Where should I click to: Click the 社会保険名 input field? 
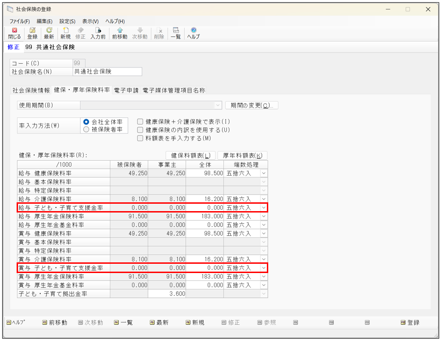pos(107,72)
